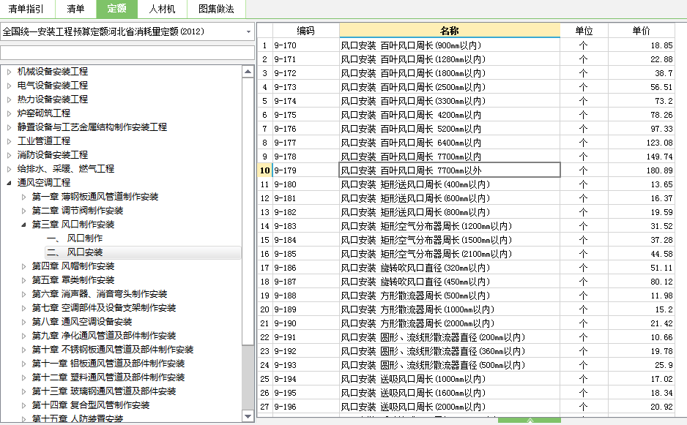
Task: Expand 第一章 薄钢板通风管道制作安装
Action: 23,197
